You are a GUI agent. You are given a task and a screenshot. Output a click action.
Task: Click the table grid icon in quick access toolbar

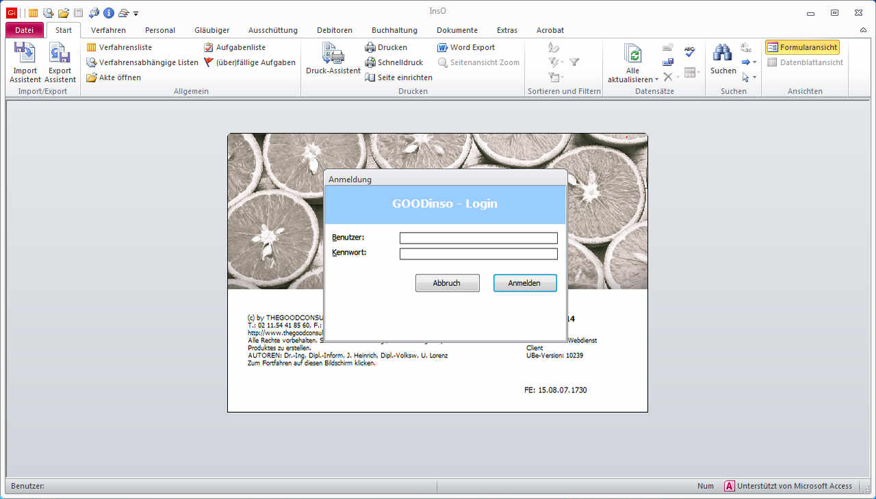33,12
